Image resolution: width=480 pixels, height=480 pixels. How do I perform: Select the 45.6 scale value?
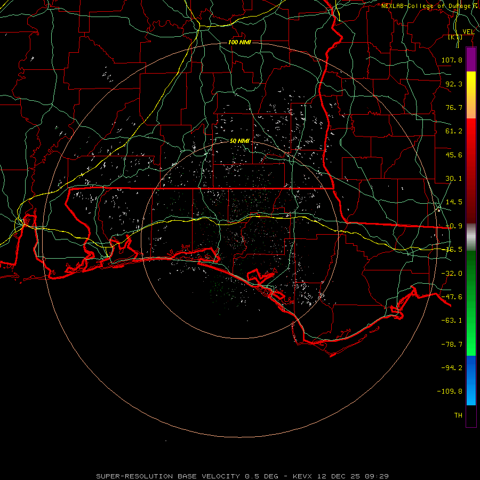coord(454,155)
